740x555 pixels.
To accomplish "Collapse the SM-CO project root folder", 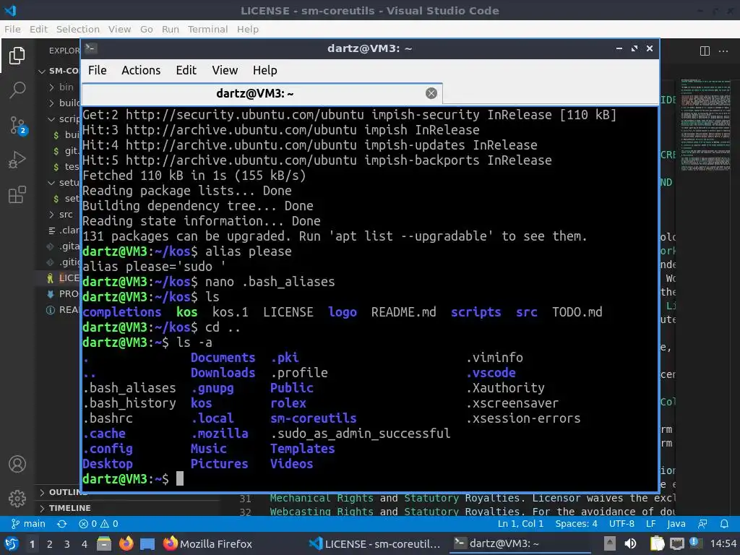I will tap(59, 71).
